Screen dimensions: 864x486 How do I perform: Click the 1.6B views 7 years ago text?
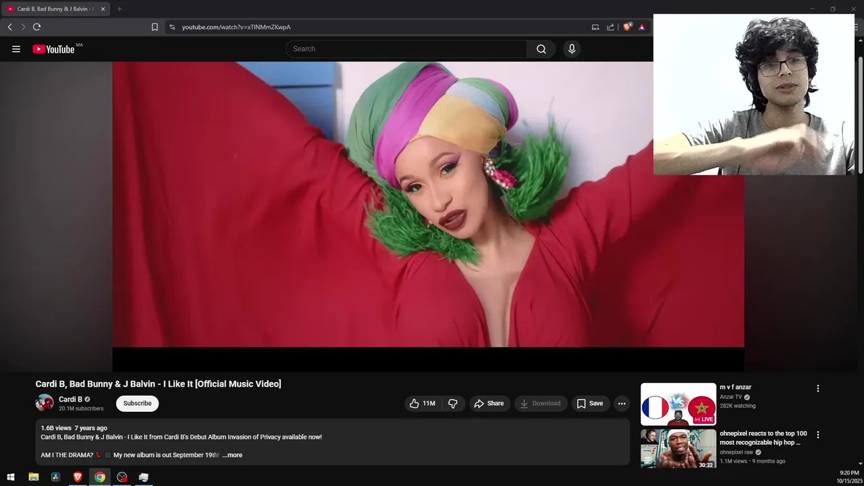74,428
